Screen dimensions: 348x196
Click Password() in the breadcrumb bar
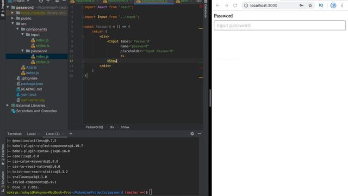coord(94,127)
